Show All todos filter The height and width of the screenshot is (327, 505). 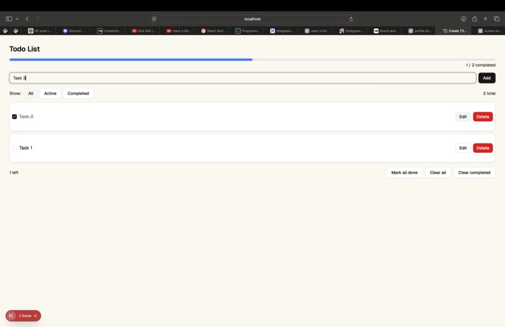coord(31,93)
